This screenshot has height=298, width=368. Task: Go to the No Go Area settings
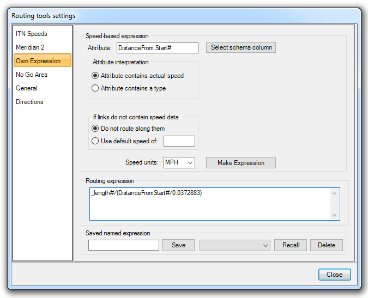point(32,75)
